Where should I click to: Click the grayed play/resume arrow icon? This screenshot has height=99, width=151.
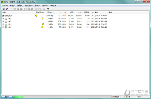(11, 9)
